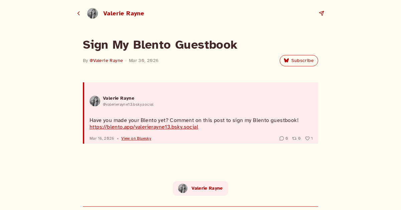Click the header profile avatar

pyautogui.click(x=93, y=13)
